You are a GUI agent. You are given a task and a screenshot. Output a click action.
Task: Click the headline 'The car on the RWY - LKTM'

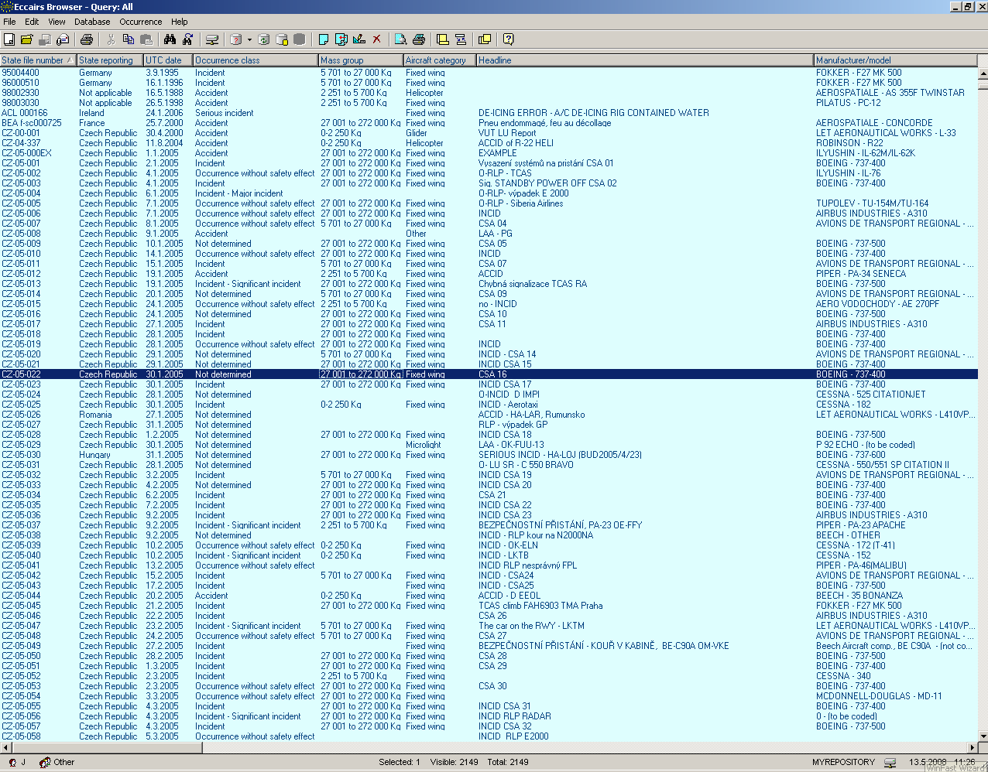coord(531,626)
